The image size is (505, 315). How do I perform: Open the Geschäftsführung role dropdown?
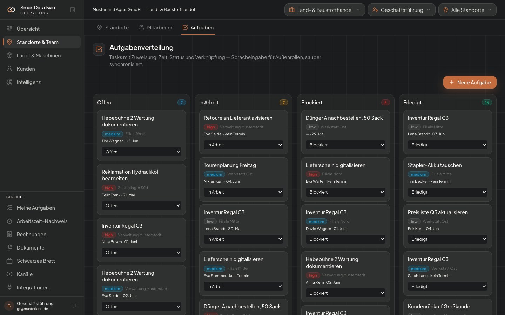tap(402, 10)
